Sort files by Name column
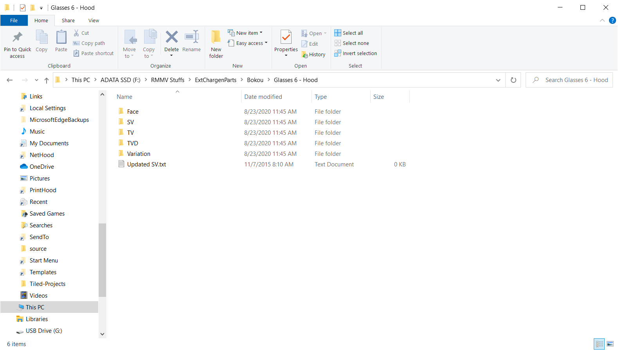 124,97
